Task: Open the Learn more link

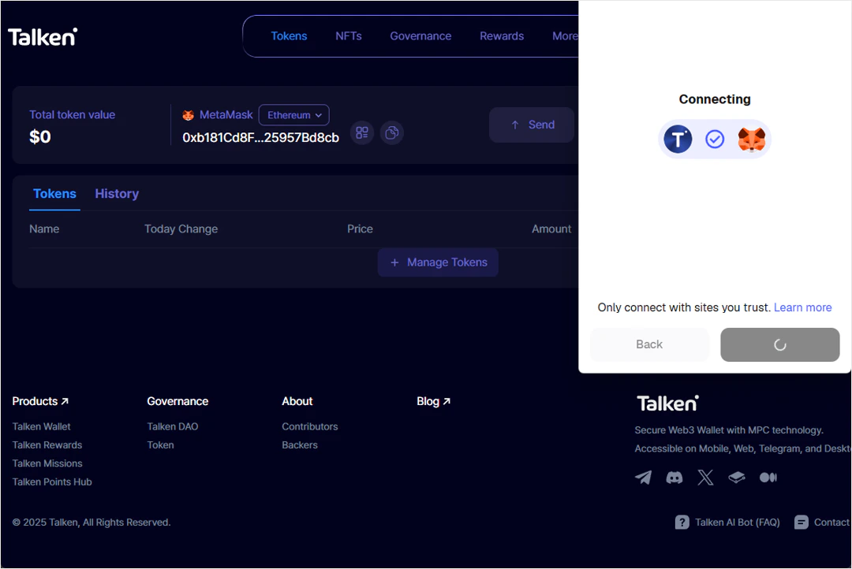Action: click(x=802, y=307)
